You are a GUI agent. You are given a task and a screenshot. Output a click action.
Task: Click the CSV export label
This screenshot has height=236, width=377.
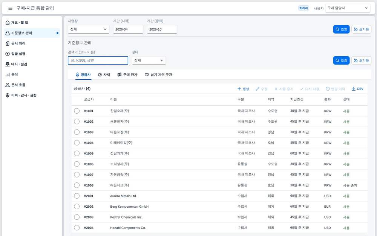coord(360,89)
